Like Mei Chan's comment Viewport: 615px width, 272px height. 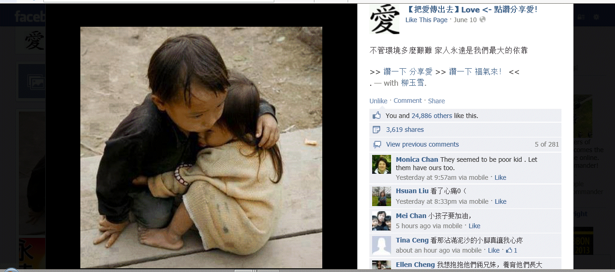pos(475,226)
